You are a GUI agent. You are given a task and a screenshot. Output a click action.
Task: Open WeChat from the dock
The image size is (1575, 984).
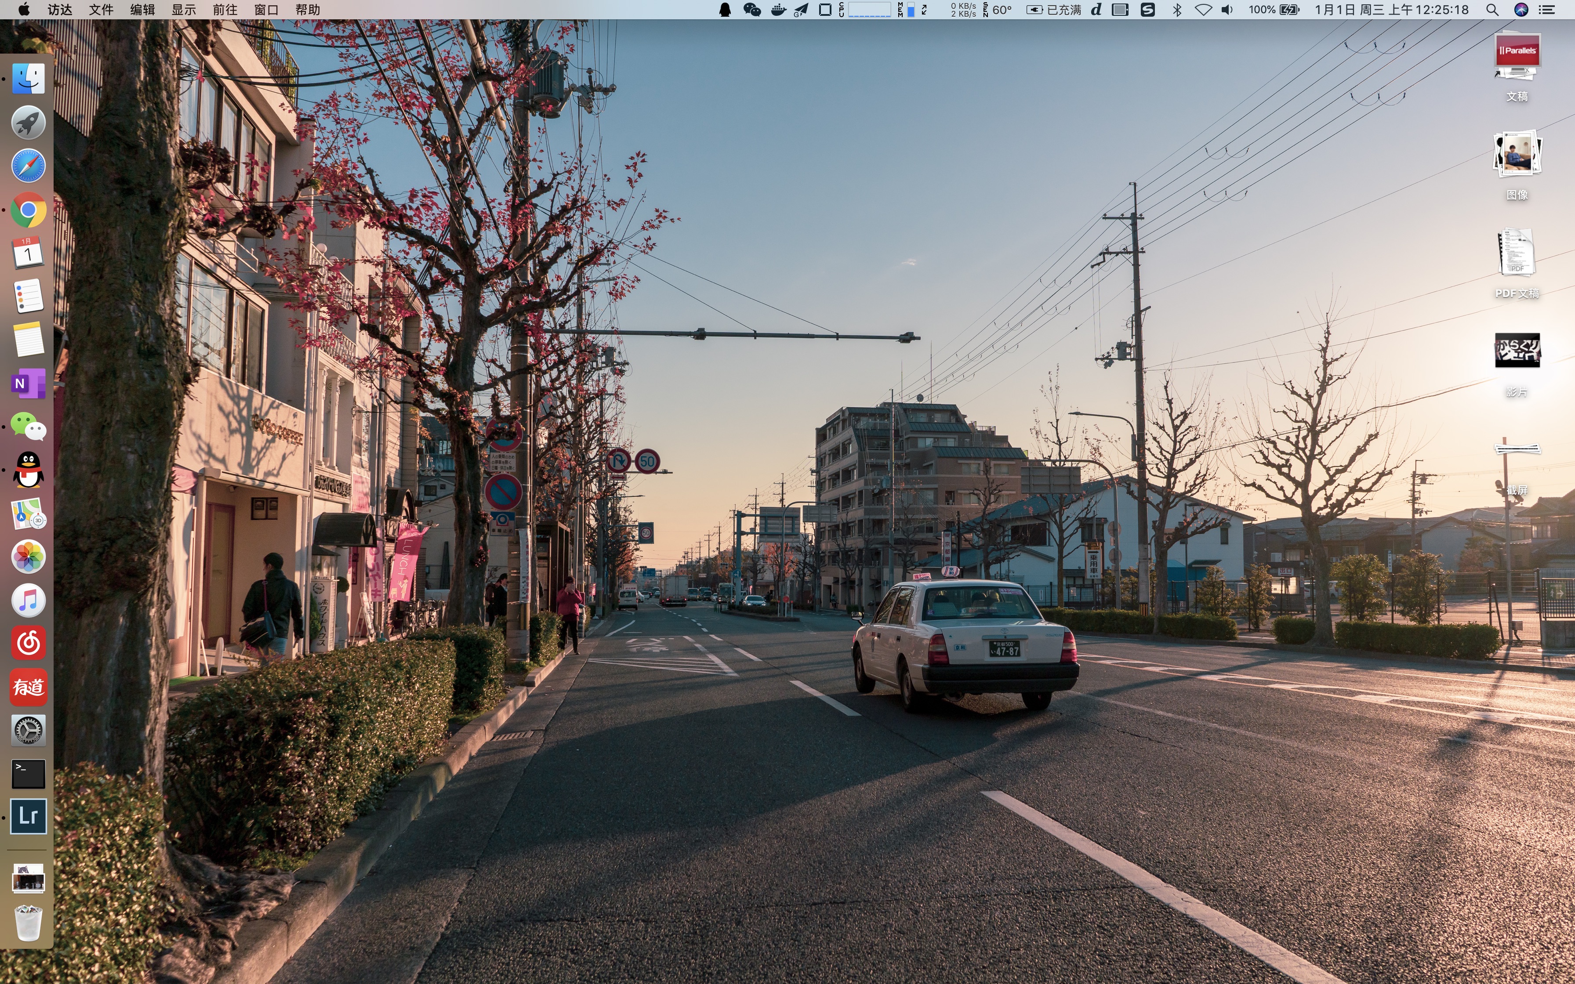[x=28, y=427]
